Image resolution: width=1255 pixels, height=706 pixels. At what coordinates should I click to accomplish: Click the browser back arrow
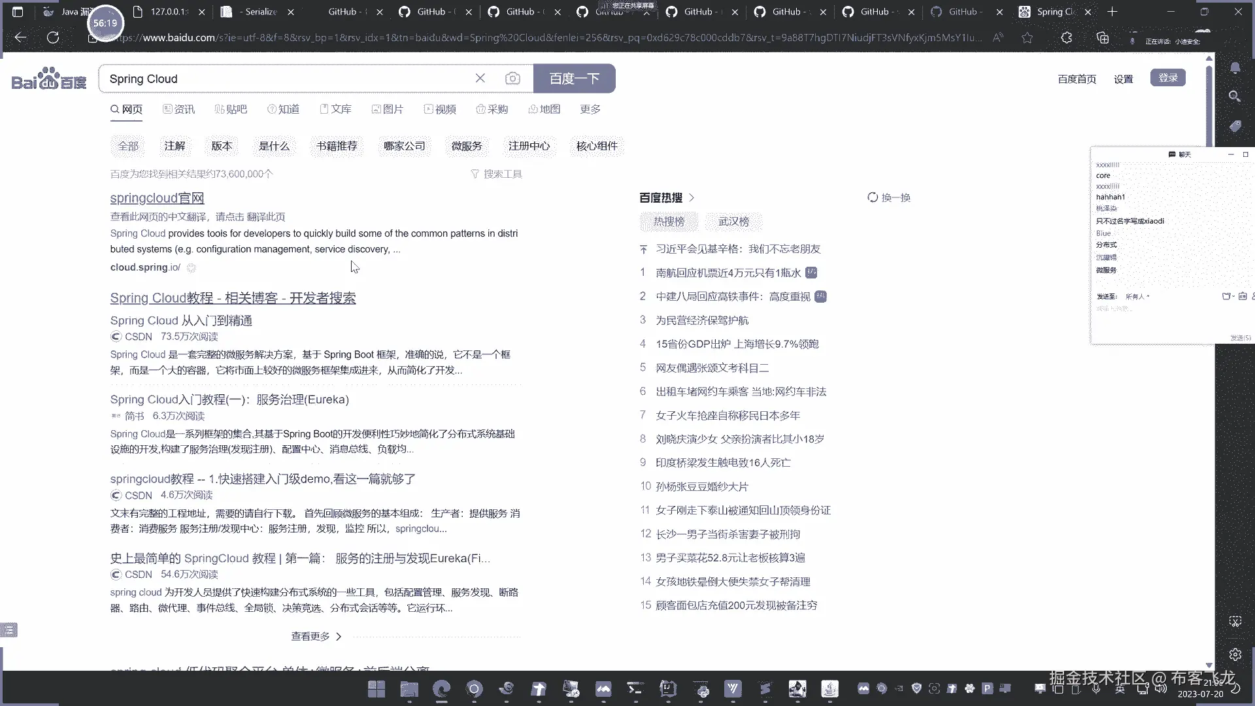pos(20,38)
